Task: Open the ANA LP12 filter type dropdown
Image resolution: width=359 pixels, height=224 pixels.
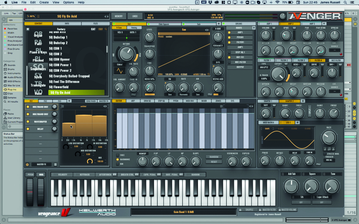Action: pos(264,67)
